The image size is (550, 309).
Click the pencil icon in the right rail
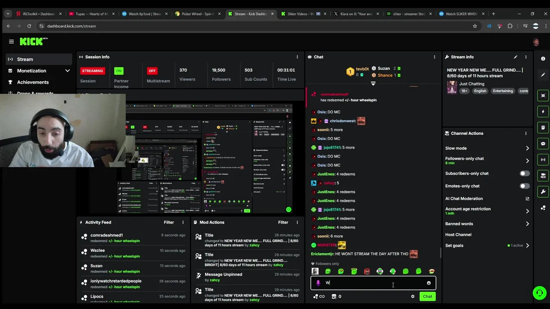pos(543,75)
